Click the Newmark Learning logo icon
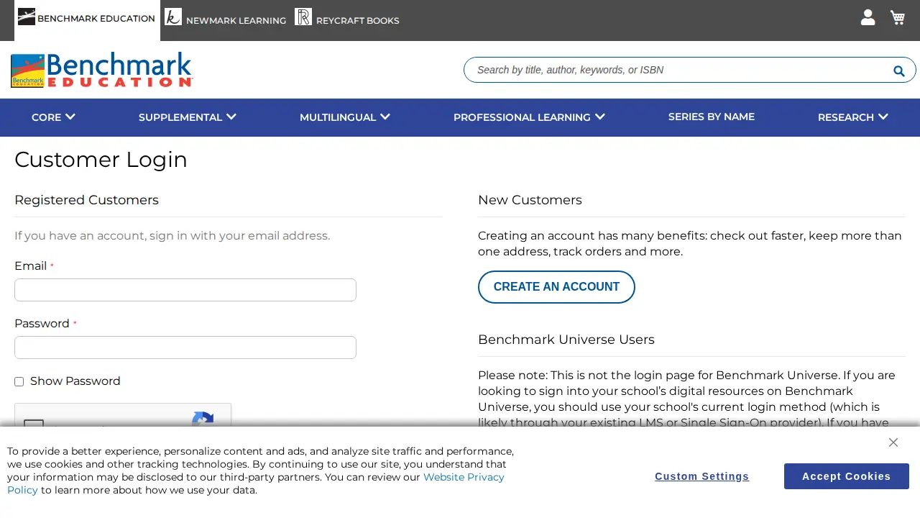 (173, 17)
